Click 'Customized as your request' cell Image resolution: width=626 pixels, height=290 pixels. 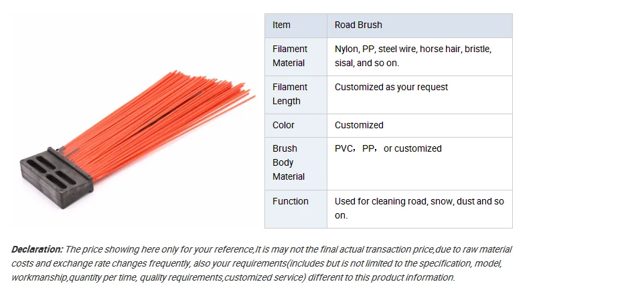point(391,87)
